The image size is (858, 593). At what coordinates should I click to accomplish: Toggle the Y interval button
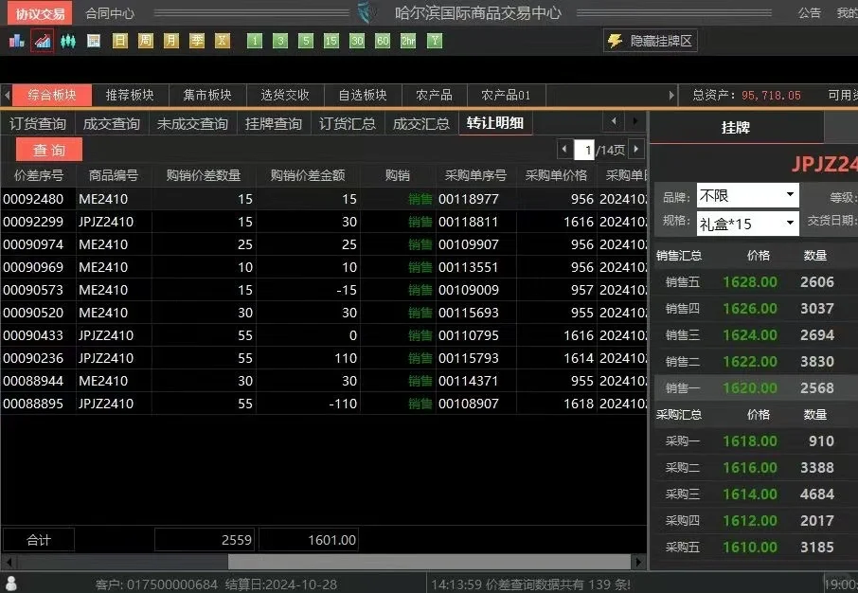coord(435,41)
